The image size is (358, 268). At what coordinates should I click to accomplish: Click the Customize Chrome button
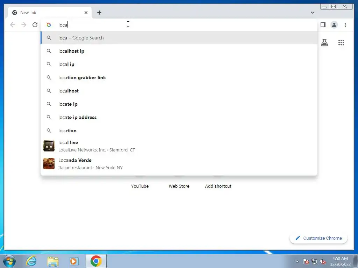pyautogui.click(x=318, y=238)
